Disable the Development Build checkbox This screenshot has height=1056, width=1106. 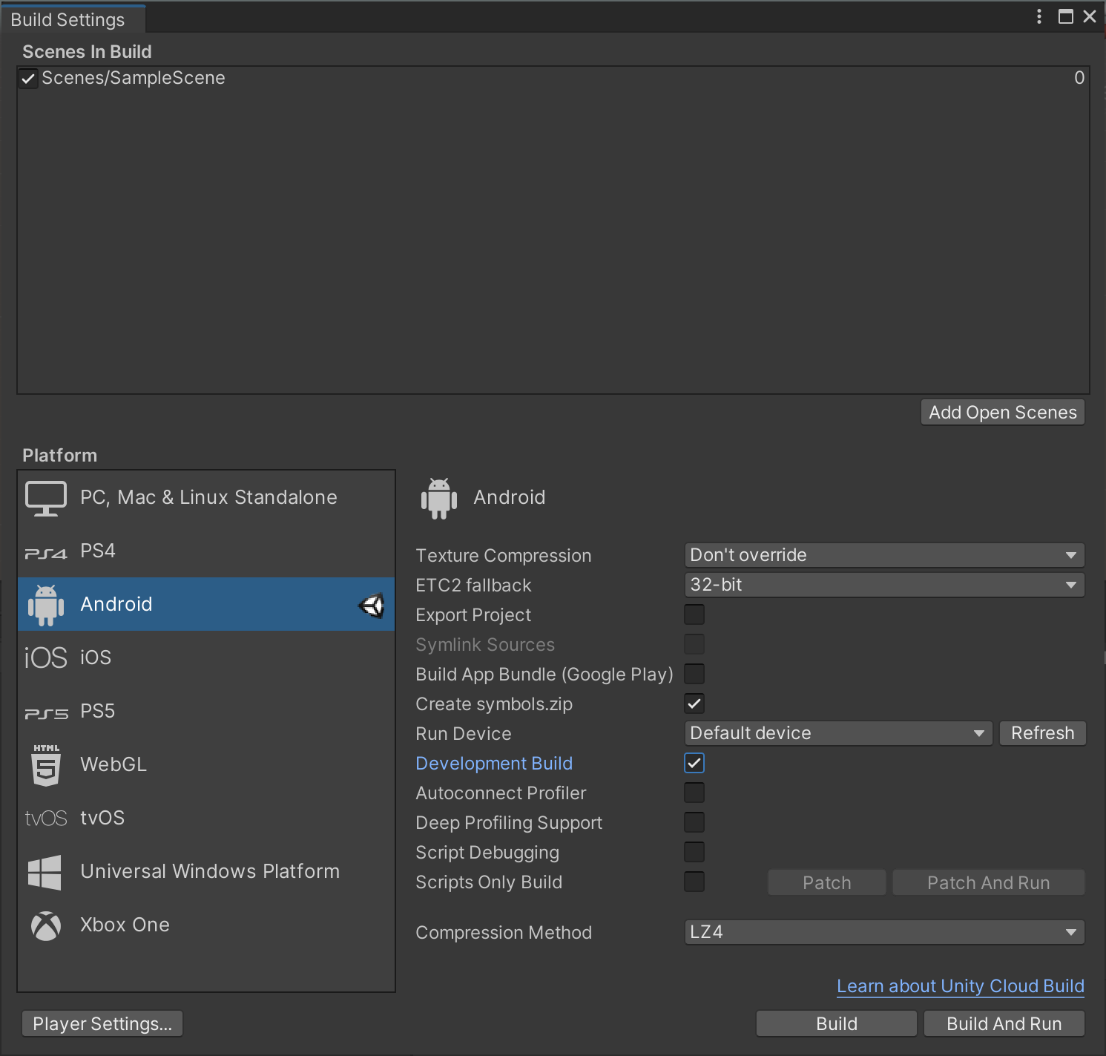pos(694,763)
